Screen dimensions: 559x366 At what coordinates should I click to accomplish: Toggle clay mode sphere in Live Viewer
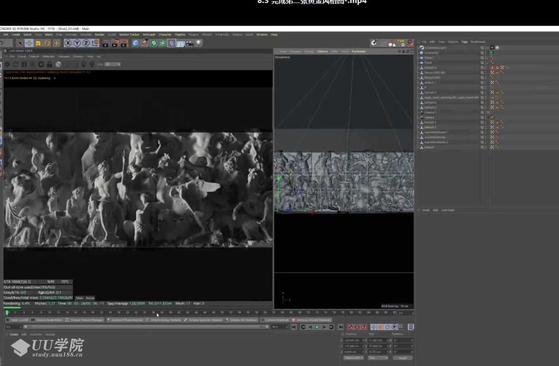click(x=58, y=65)
